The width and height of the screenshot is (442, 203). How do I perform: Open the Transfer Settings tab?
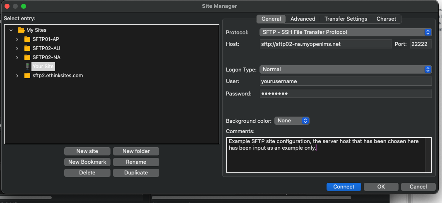tap(346, 19)
